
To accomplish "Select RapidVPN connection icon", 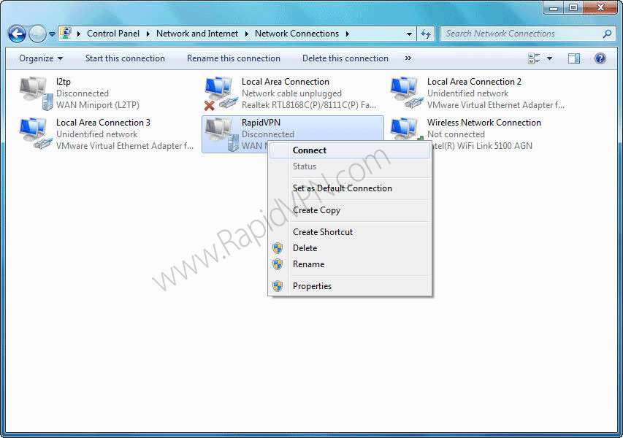I will [221, 134].
